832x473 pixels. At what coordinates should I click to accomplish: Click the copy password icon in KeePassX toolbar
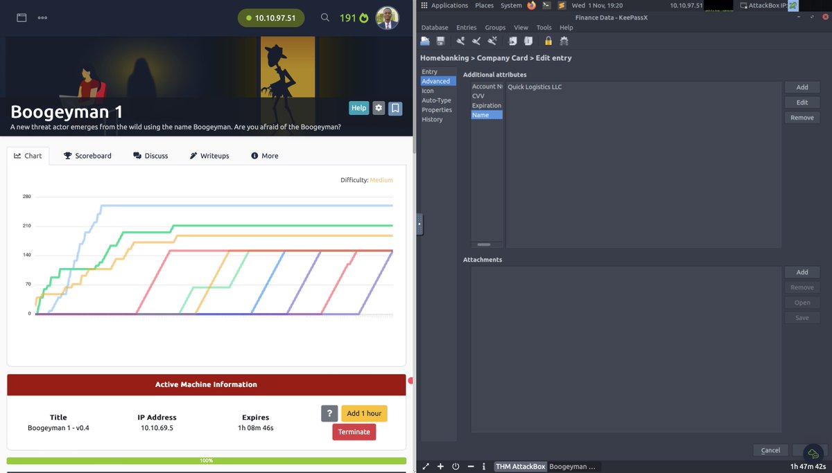528,41
